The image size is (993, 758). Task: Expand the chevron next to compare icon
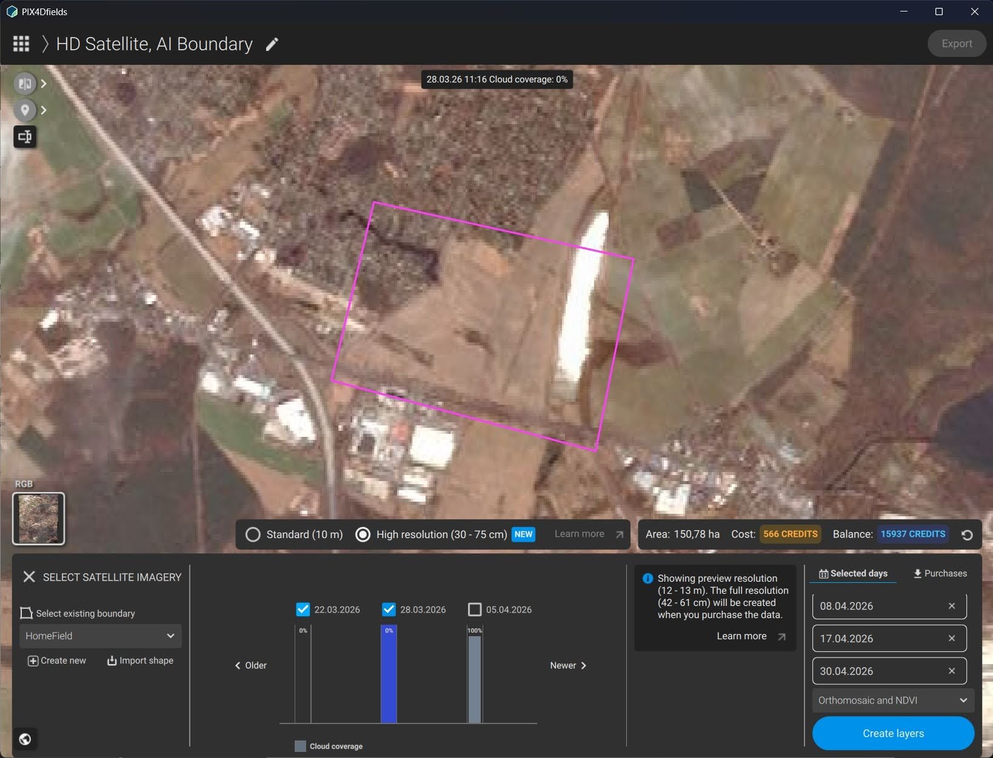(x=44, y=84)
